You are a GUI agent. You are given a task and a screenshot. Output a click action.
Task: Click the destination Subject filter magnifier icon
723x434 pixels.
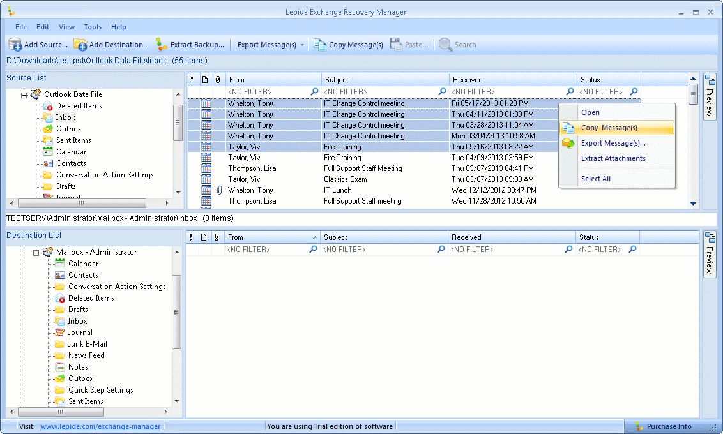tap(441, 250)
